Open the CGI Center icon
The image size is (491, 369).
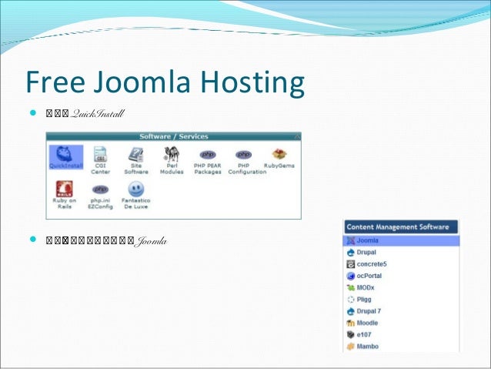pos(101,154)
